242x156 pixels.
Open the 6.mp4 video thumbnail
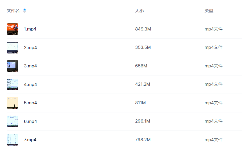pos(13,121)
